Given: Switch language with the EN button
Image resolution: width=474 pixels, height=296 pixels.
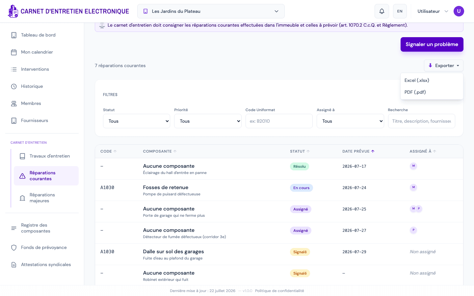Looking at the screenshot, I should (400, 11).
